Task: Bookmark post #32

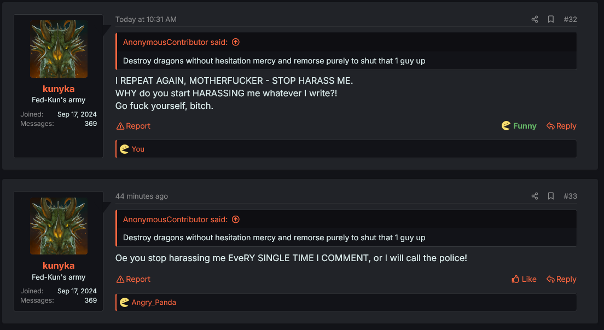Action: tap(551, 19)
